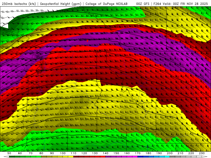Screen dimensions: 211x158
Task: Click the legend value 110
Action: [74, 153]
